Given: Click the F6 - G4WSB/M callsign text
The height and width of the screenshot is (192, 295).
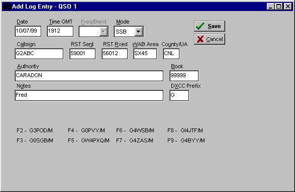Looking at the screenshot, I should [x=135, y=130].
